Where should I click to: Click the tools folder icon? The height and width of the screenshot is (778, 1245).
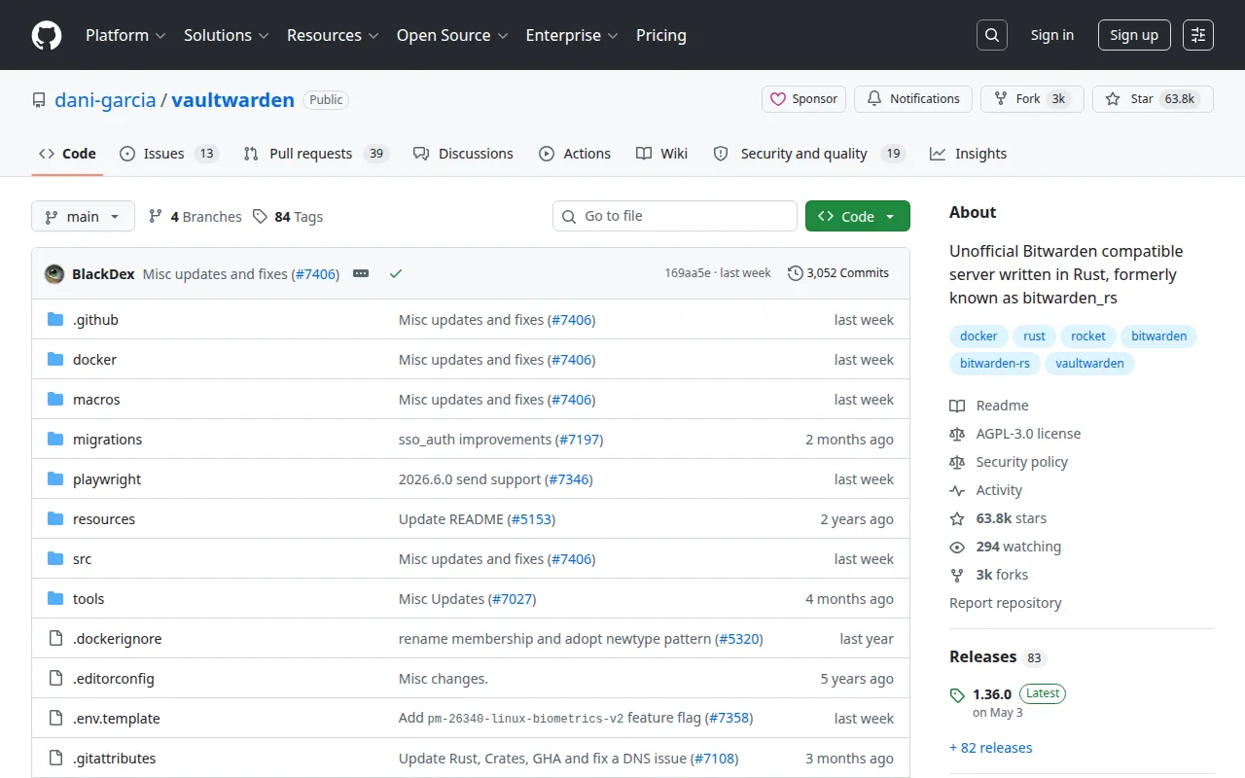pos(55,599)
